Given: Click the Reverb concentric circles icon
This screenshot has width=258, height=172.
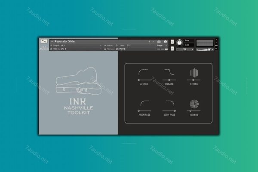Looking at the screenshot, I should pos(194,104).
